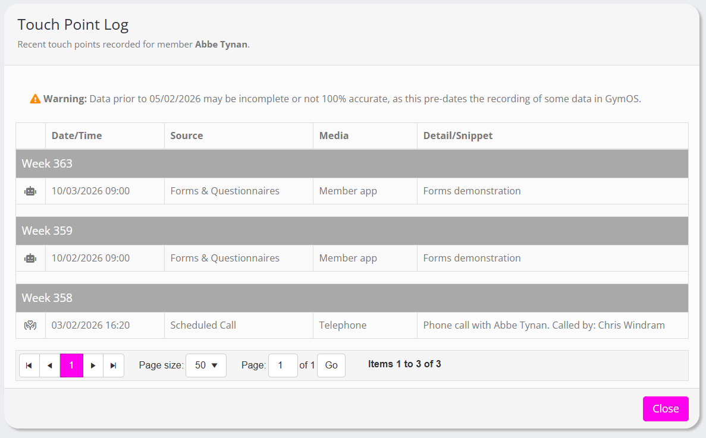This screenshot has width=706, height=438.
Task: Close the Touch Point Log dialog
Action: pyautogui.click(x=665, y=409)
